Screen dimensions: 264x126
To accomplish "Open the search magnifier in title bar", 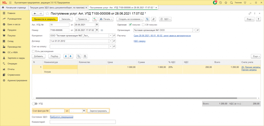I will click(x=231, y=3).
